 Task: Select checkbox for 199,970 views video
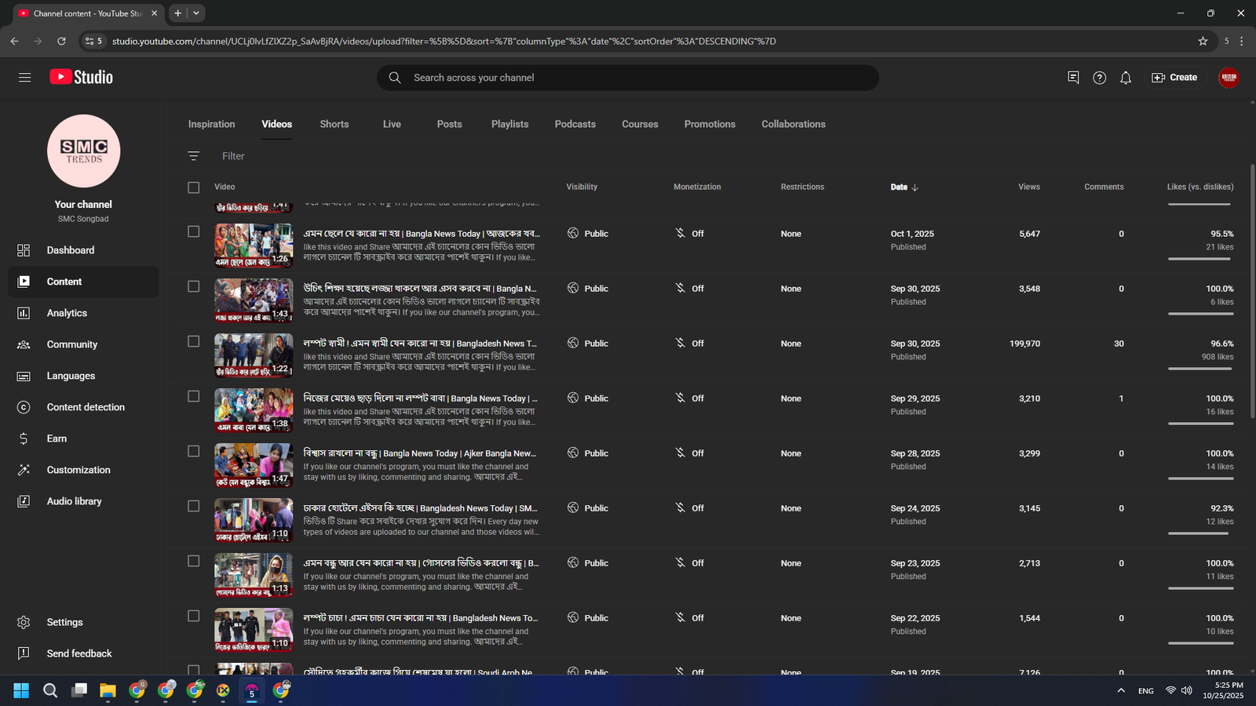pyautogui.click(x=194, y=341)
